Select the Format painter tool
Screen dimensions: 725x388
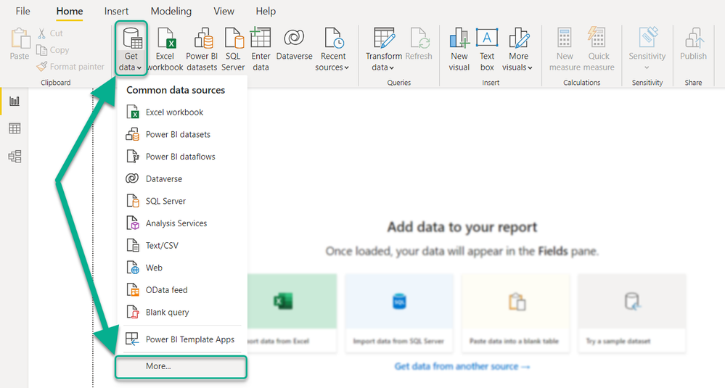[70, 67]
